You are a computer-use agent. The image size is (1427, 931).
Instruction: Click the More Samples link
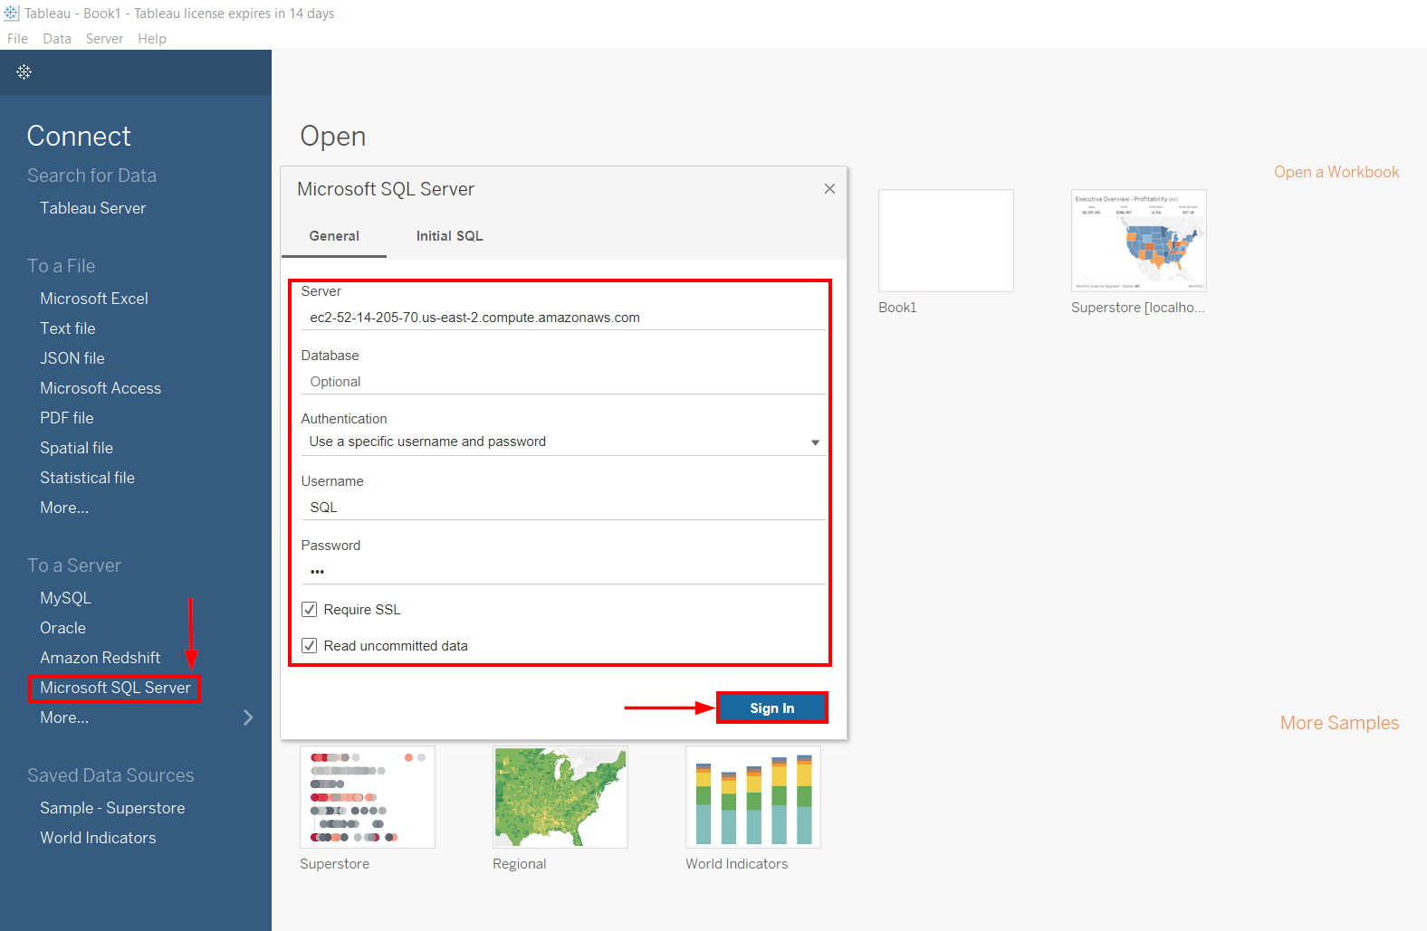1339,723
